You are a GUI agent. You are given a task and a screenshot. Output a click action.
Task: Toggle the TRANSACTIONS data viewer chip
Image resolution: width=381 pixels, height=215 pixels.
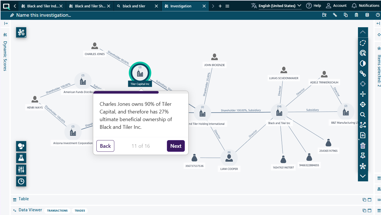pos(57,210)
